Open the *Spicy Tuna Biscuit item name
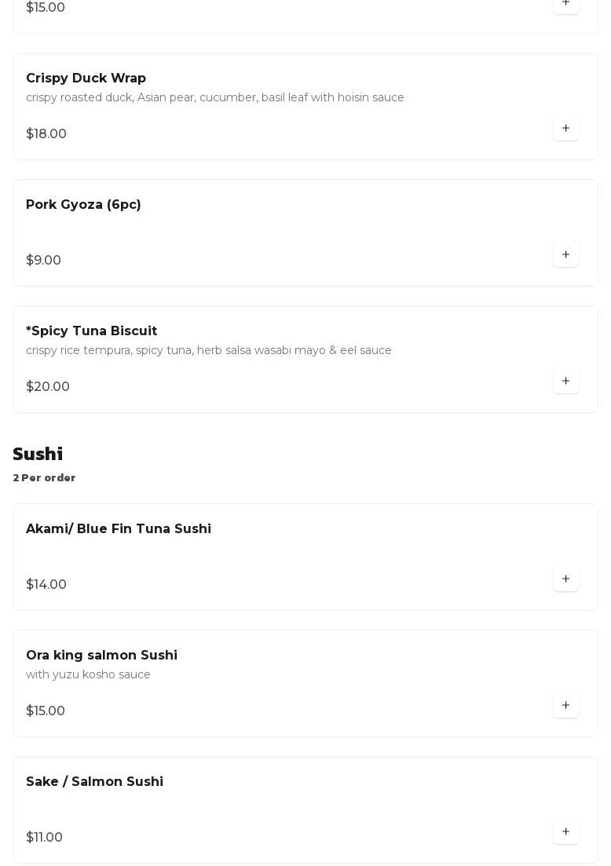611x866 pixels. (x=91, y=331)
